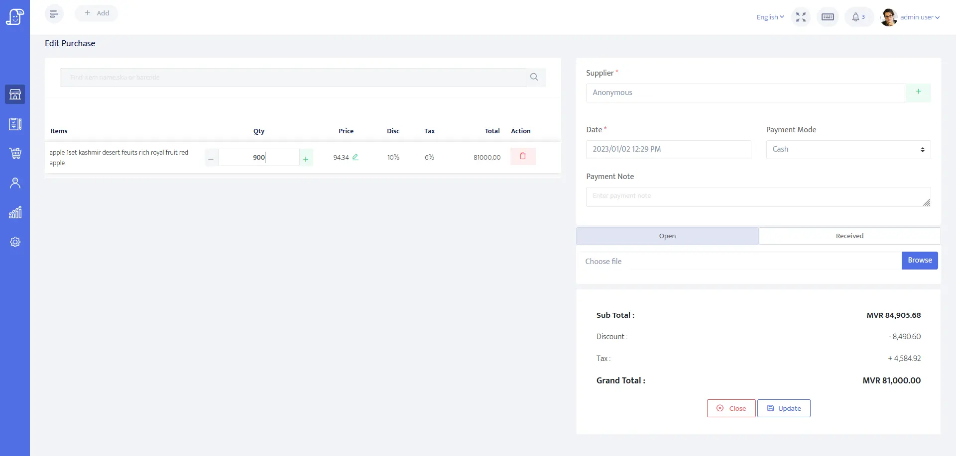Open the store icon in sidebar
This screenshot has height=456, width=956.
pyautogui.click(x=15, y=94)
